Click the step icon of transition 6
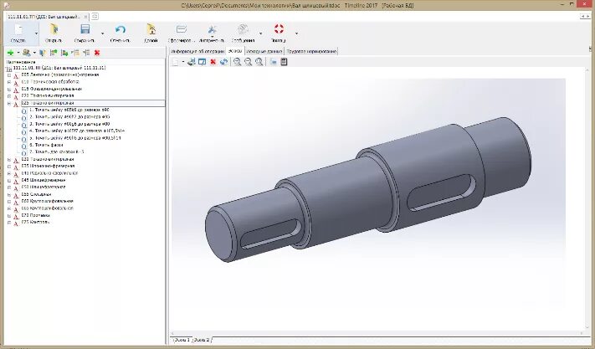595x349 pixels. 24,146
